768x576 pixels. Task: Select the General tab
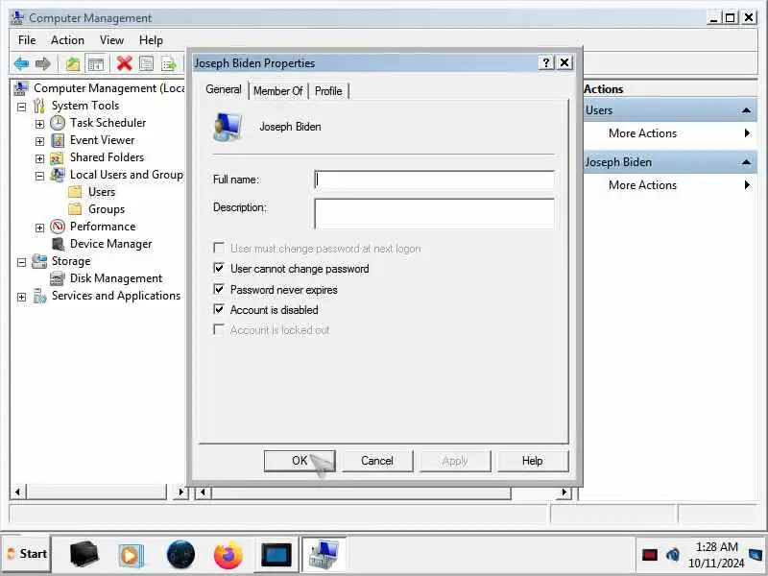[224, 89]
